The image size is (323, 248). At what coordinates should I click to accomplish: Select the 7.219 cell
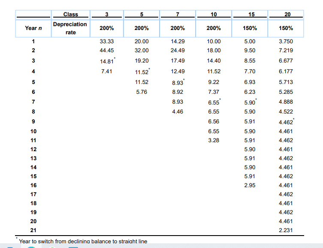[x=286, y=51]
